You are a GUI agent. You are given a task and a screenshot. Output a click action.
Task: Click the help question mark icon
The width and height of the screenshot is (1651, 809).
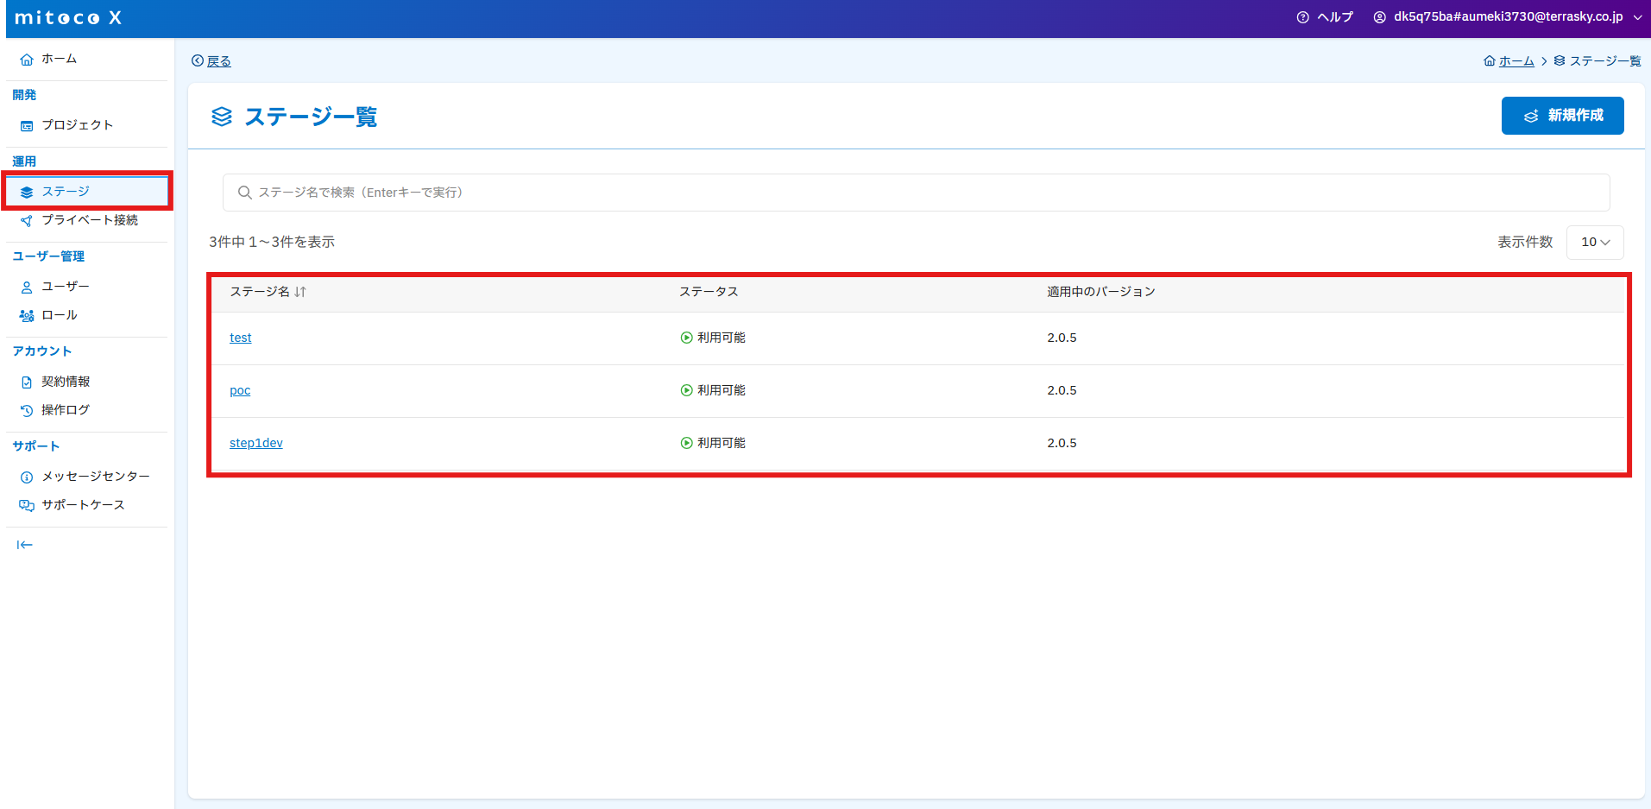pyautogui.click(x=1302, y=17)
